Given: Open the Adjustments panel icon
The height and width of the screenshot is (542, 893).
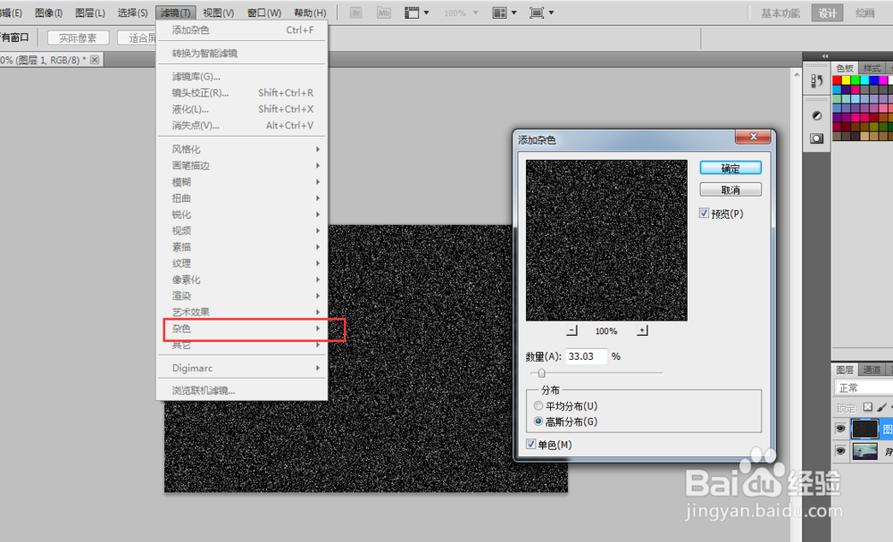Looking at the screenshot, I should click(817, 115).
